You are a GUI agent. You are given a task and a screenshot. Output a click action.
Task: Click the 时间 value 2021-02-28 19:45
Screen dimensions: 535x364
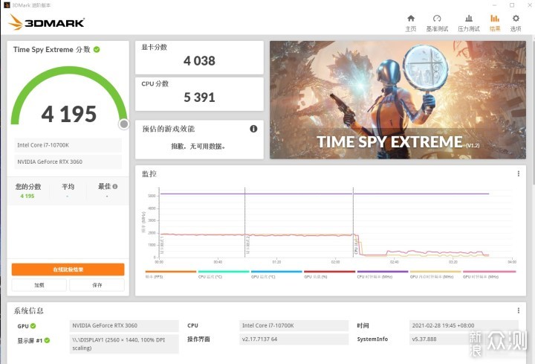point(464,326)
